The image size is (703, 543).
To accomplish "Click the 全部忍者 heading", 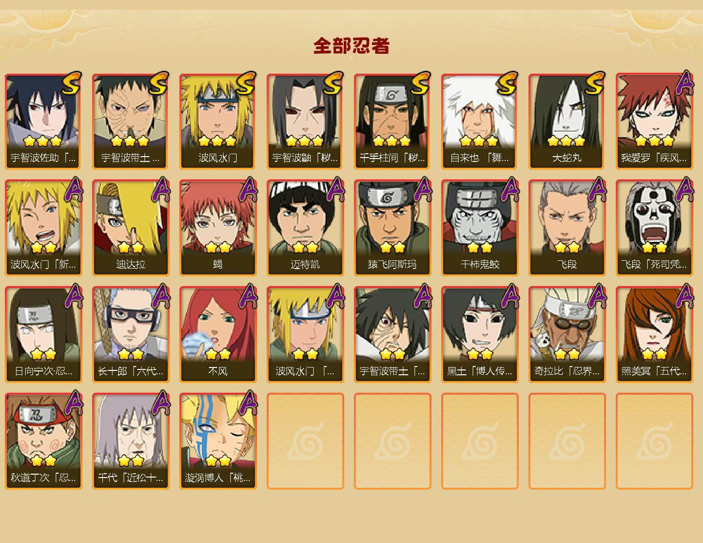I will coord(351,46).
